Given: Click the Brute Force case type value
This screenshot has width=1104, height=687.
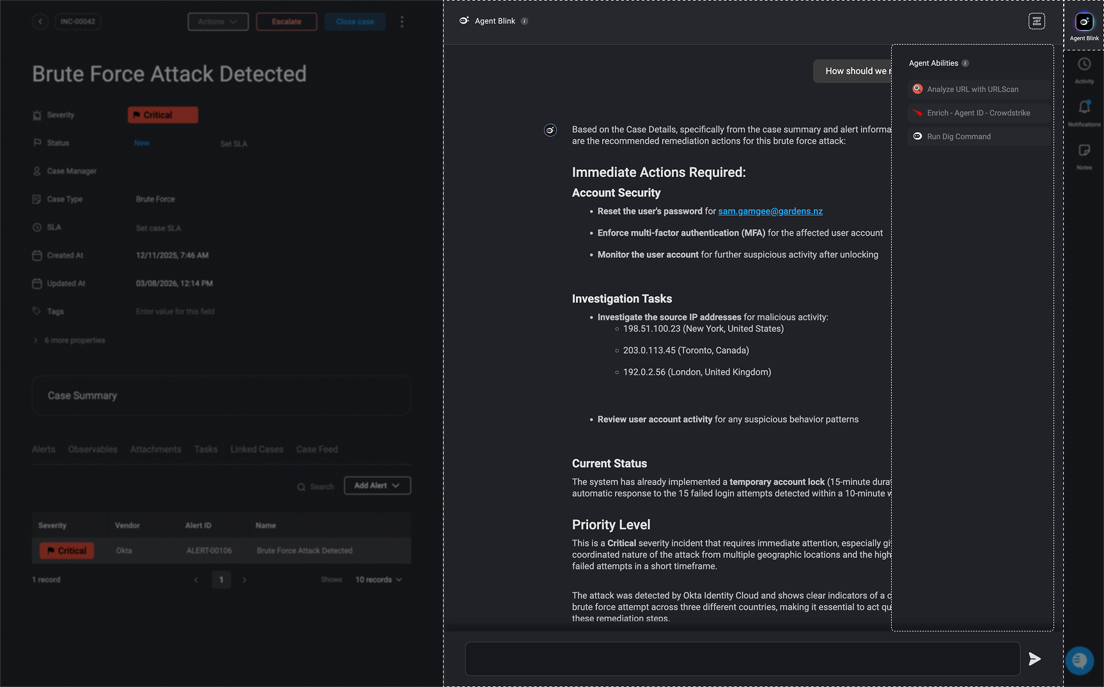Looking at the screenshot, I should pyautogui.click(x=155, y=199).
